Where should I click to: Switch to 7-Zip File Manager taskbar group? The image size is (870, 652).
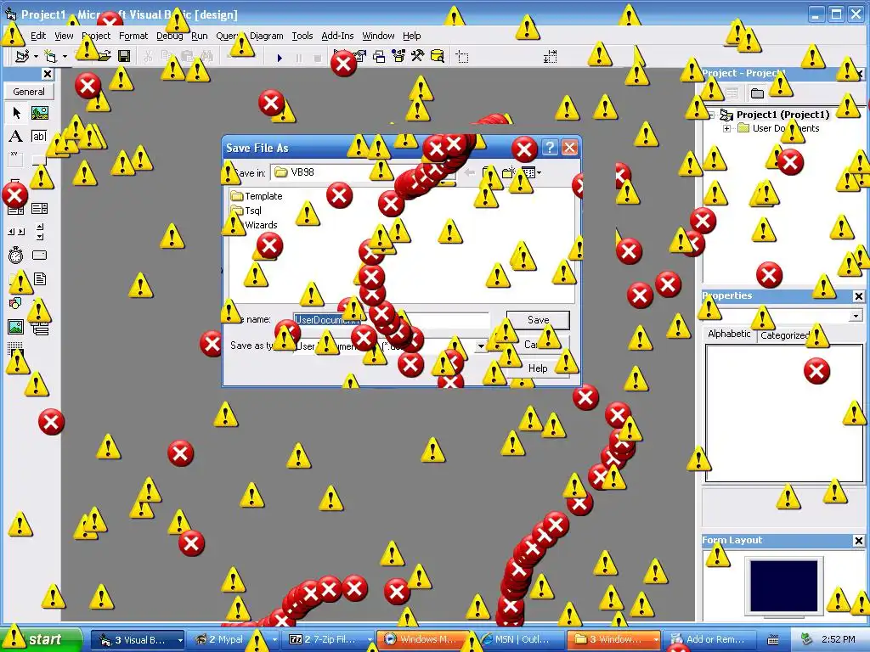click(x=329, y=640)
